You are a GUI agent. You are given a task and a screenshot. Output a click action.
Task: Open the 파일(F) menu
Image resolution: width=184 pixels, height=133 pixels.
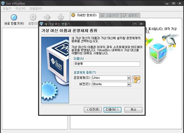point(7,9)
